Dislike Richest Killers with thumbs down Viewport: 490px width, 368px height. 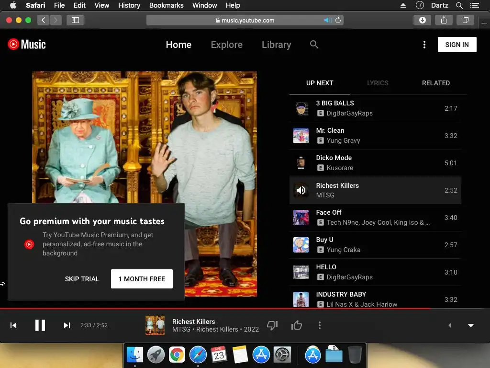point(272,325)
